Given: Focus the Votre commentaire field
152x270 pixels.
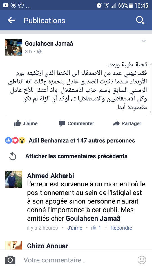Looking at the screenshot, I should (76, 260).
